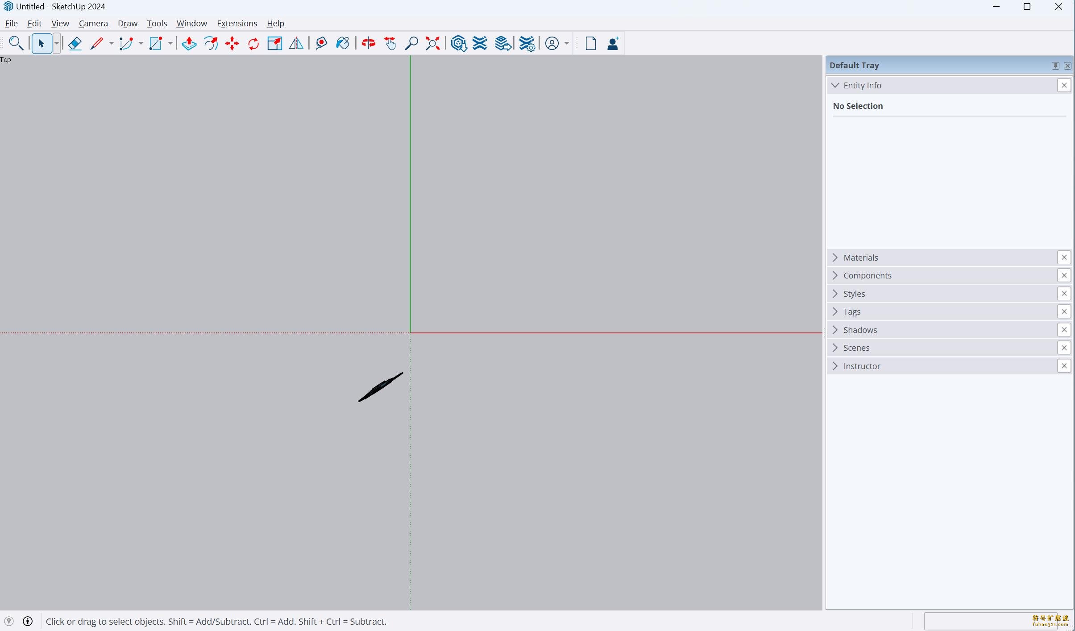
Task: Open the 3D Warehouse icon
Action: (x=459, y=43)
